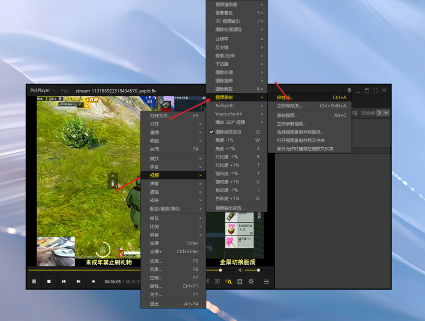This screenshot has width=425, height=321.
Task: Pause playback with the pause button
Action: pyautogui.click(x=34, y=281)
